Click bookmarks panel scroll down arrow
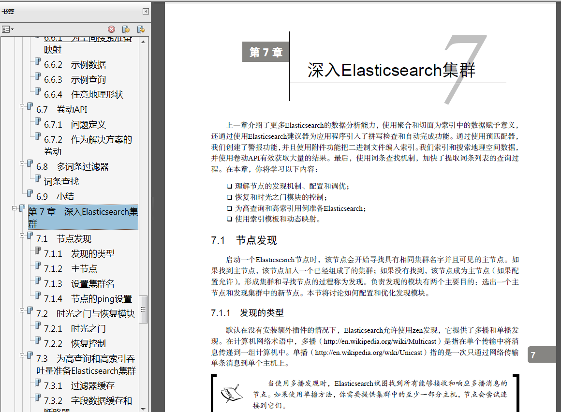This screenshot has height=412, width=561. point(143,409)
